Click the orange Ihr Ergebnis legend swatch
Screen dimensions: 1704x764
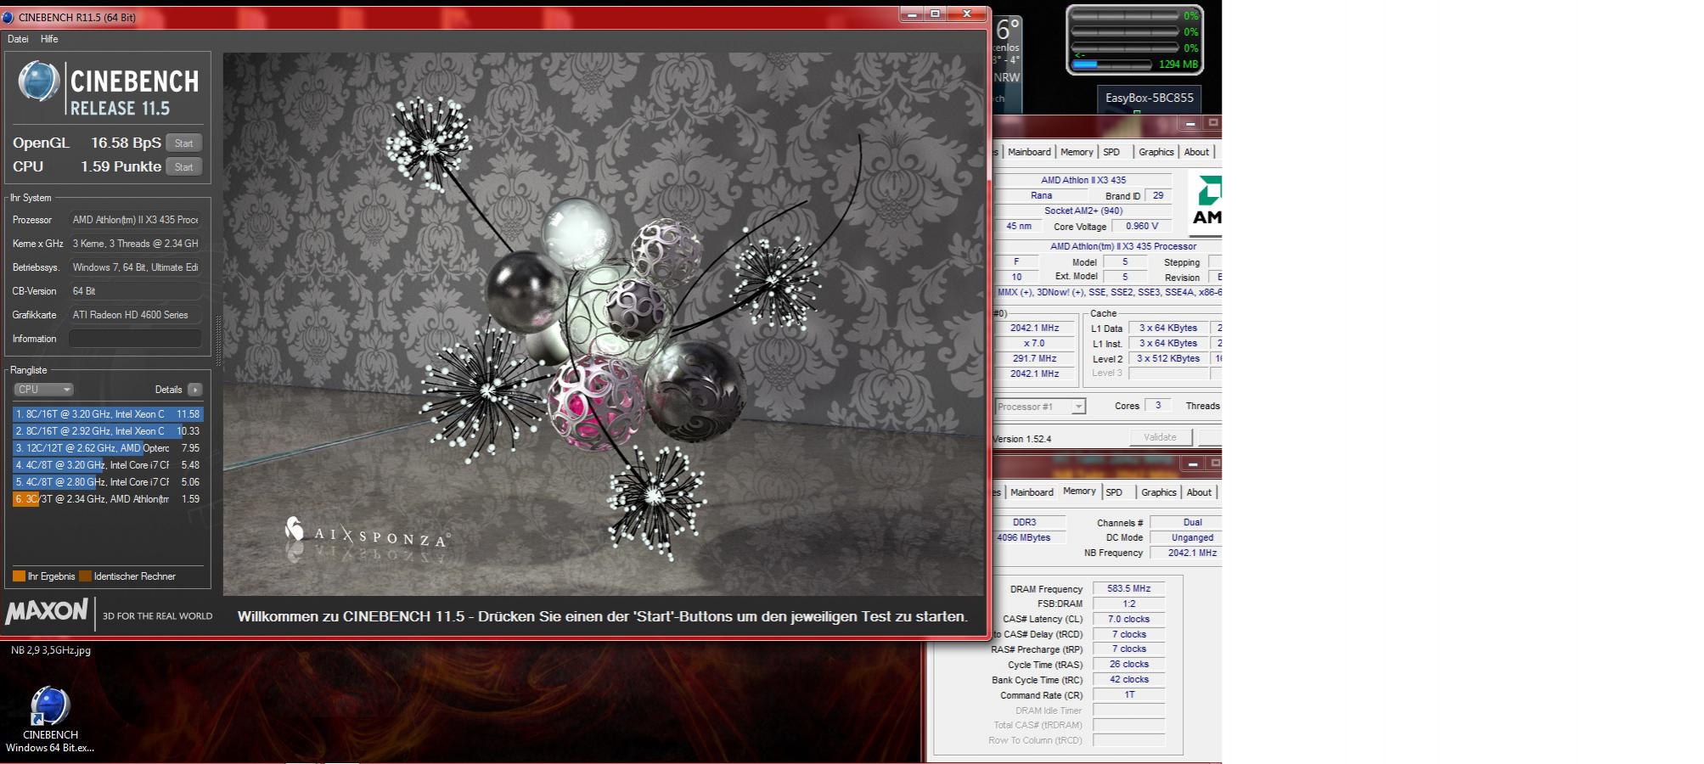(x=19, y=576)
